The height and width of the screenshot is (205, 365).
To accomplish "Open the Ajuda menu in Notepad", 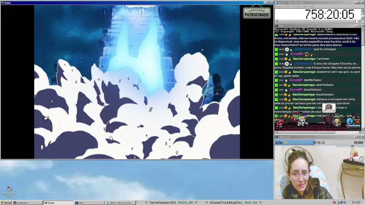I will pos(312,6).
